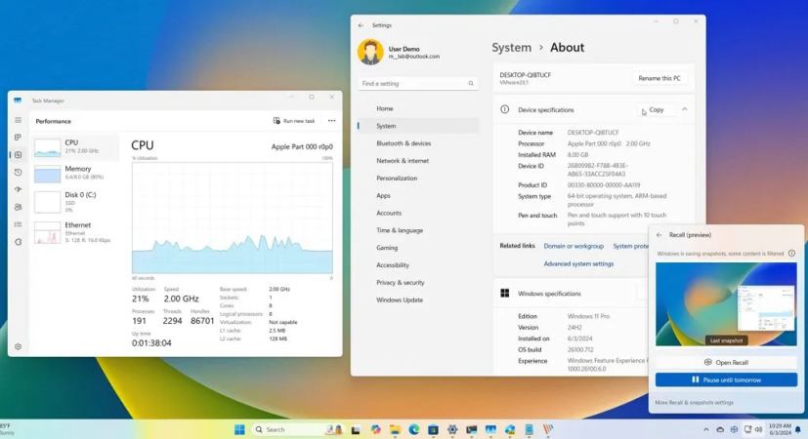
Task: Open File Explorer from taskbar
Action: [x=395, y=430]
